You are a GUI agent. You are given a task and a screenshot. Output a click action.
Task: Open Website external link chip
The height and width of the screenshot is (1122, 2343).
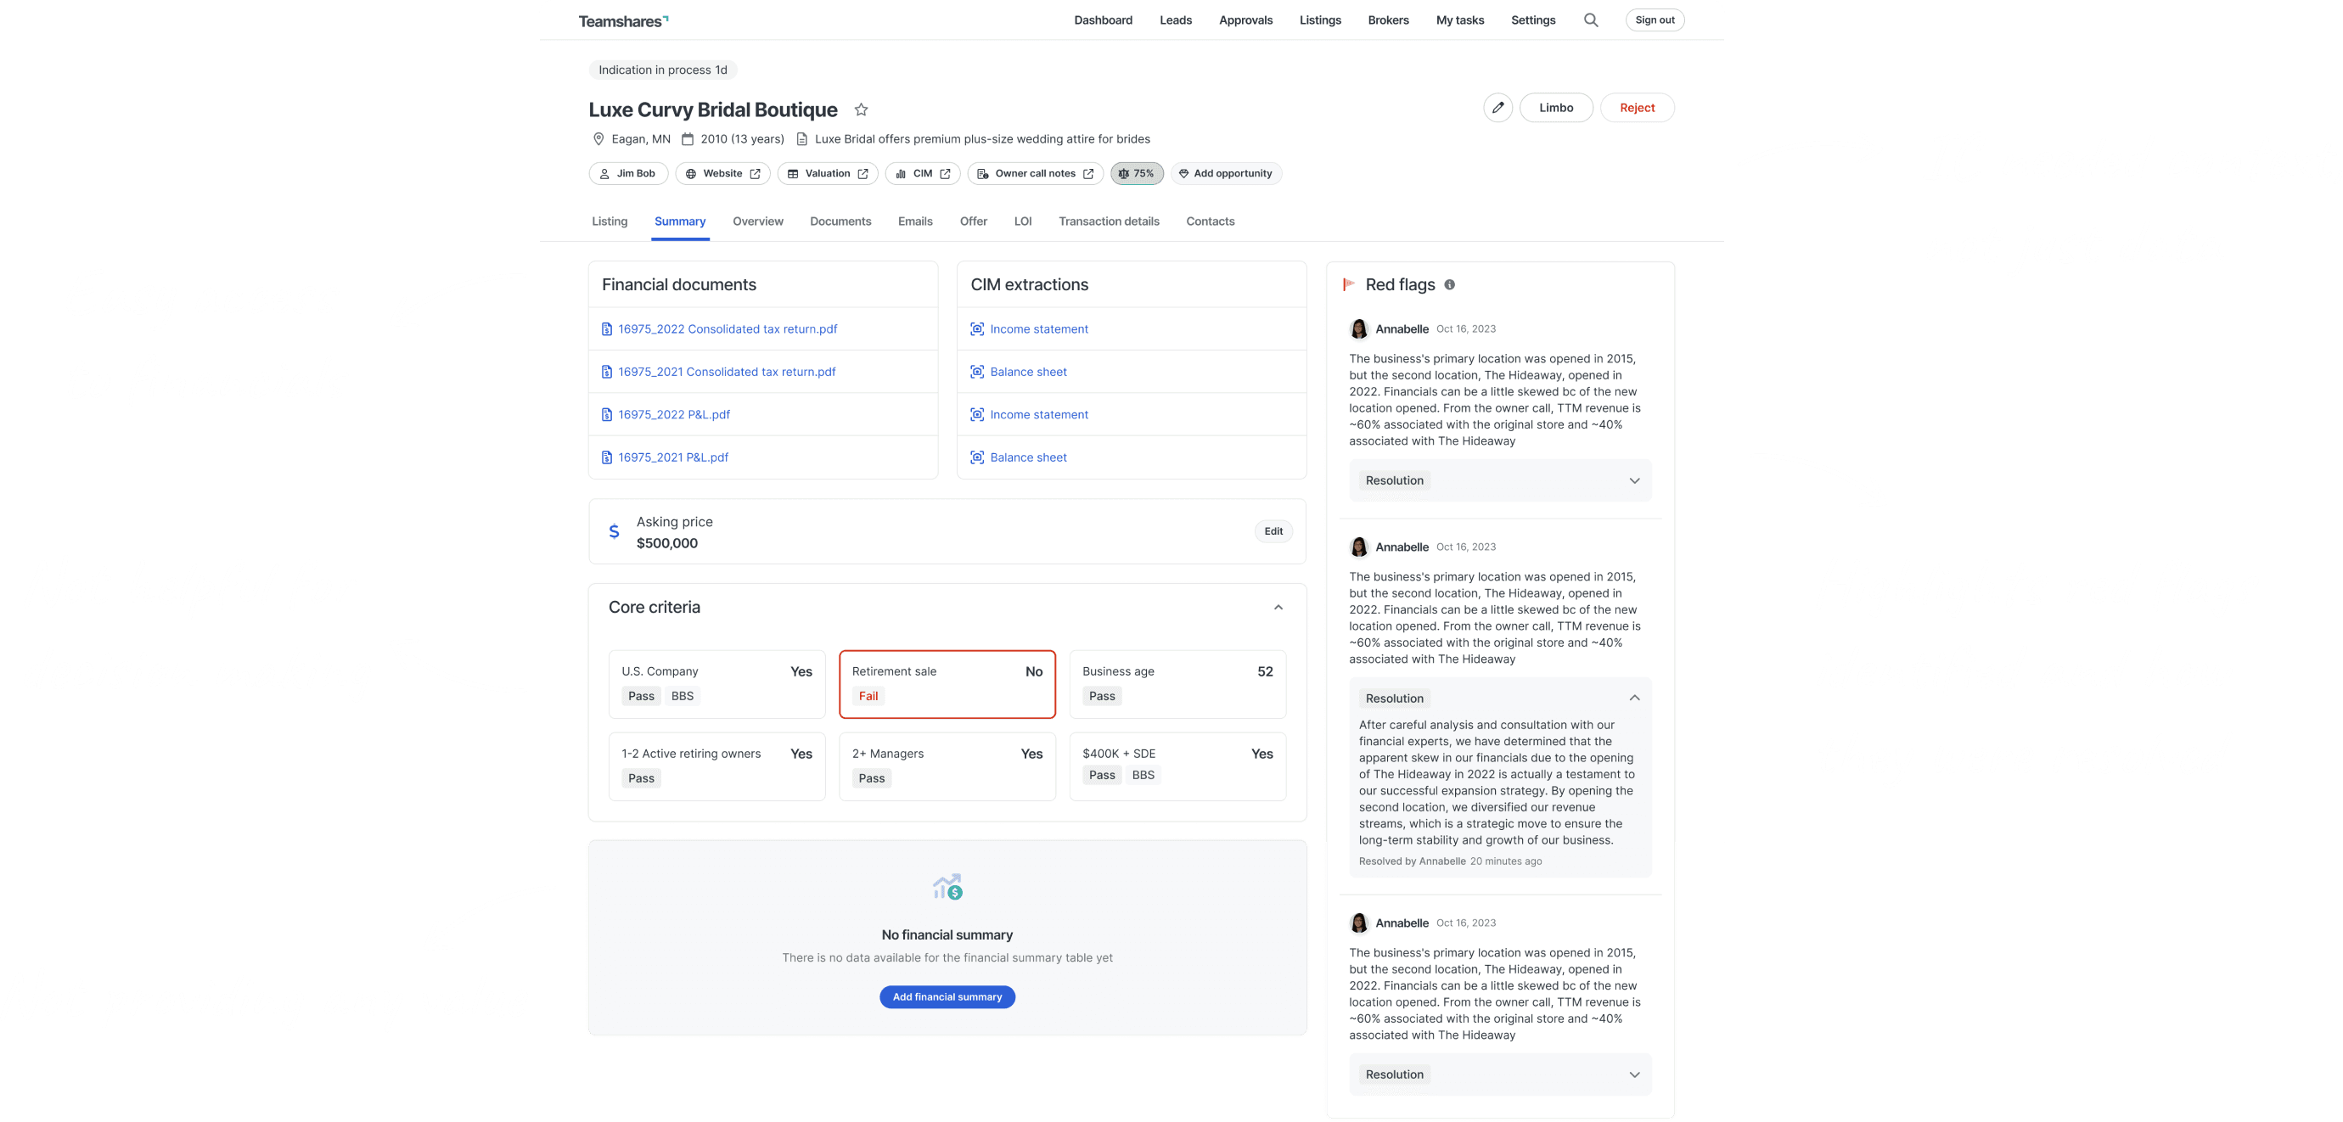pyautogui.click(x=723, y=174)
